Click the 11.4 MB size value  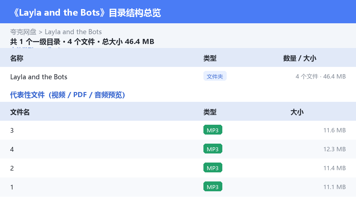(x=335, y=168)
